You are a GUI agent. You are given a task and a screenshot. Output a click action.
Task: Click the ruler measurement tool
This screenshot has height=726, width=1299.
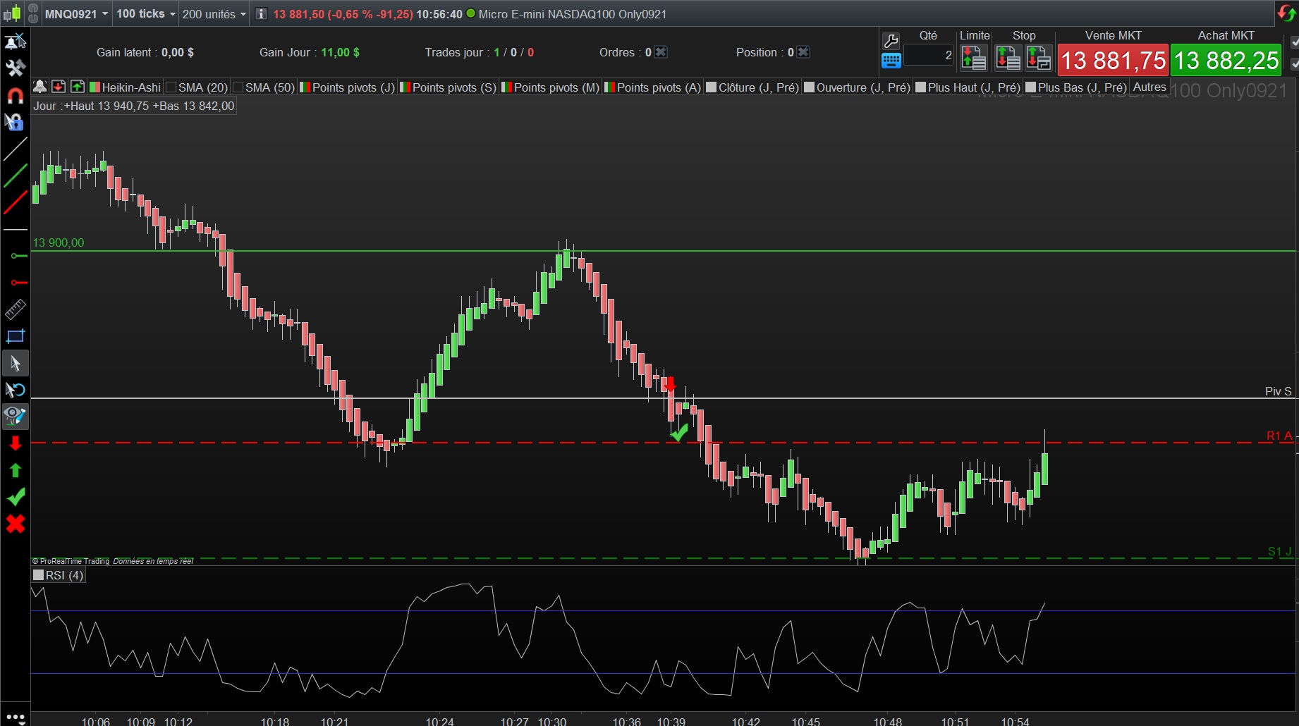(x=15, y=309)
